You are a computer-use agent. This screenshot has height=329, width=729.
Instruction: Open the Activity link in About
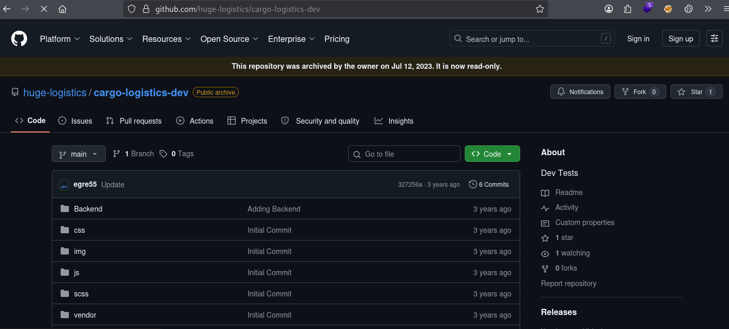point(560,207)
